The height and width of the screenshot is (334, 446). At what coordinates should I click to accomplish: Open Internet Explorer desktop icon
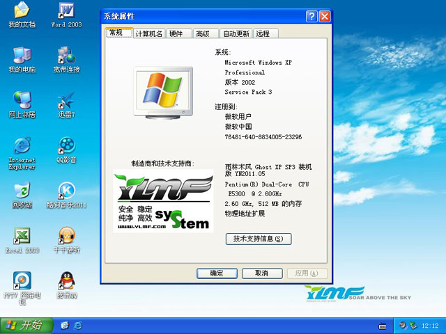click(22, 153)
